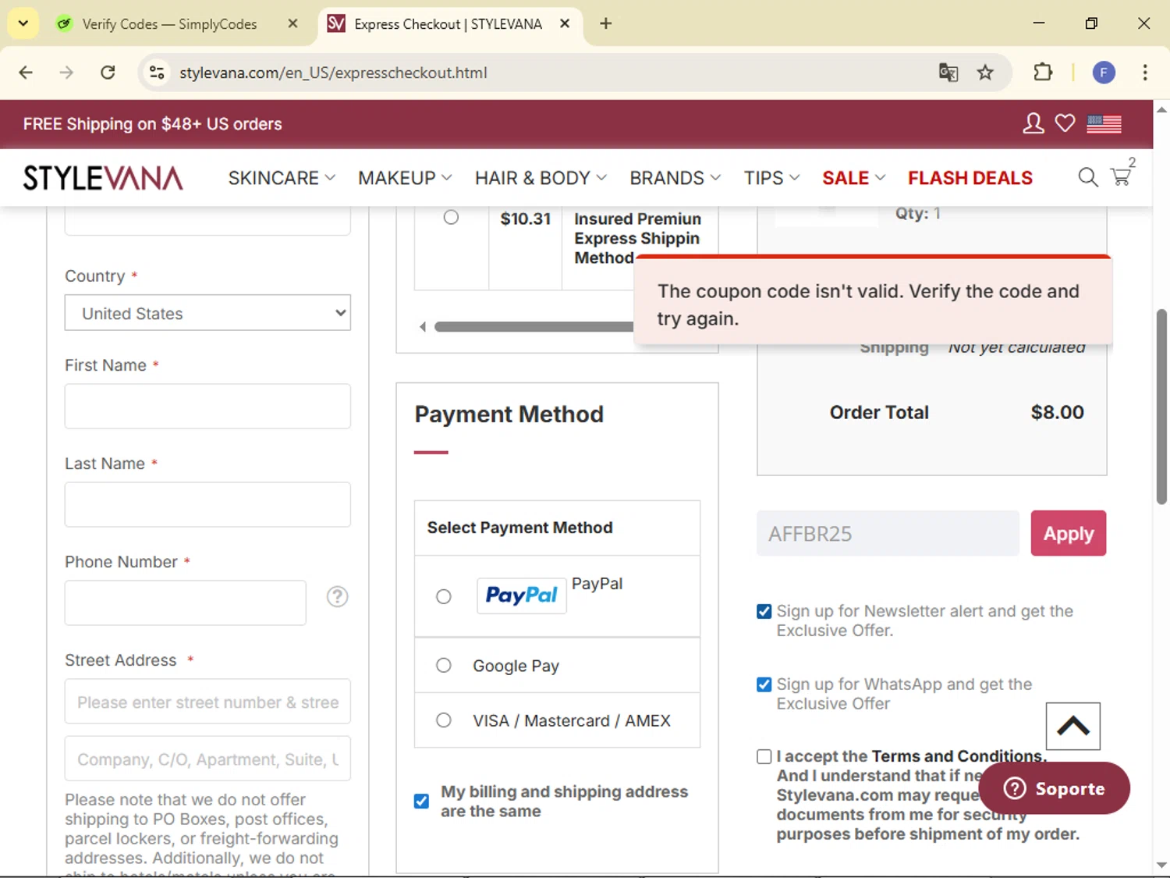Click the page vertical scrollbar thumb

click(1161, 407)
